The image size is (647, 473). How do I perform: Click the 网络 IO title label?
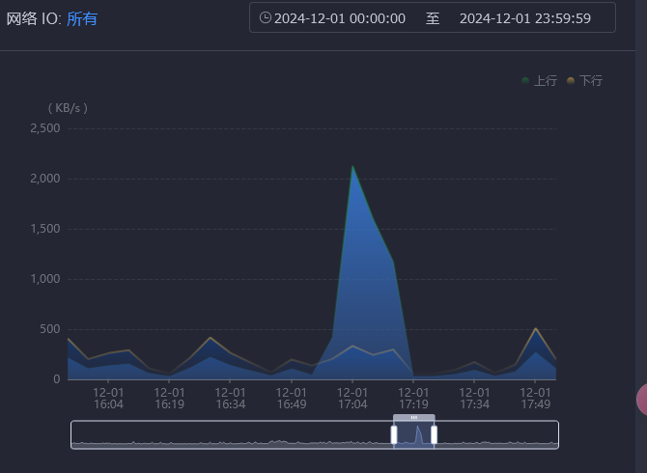34,18
